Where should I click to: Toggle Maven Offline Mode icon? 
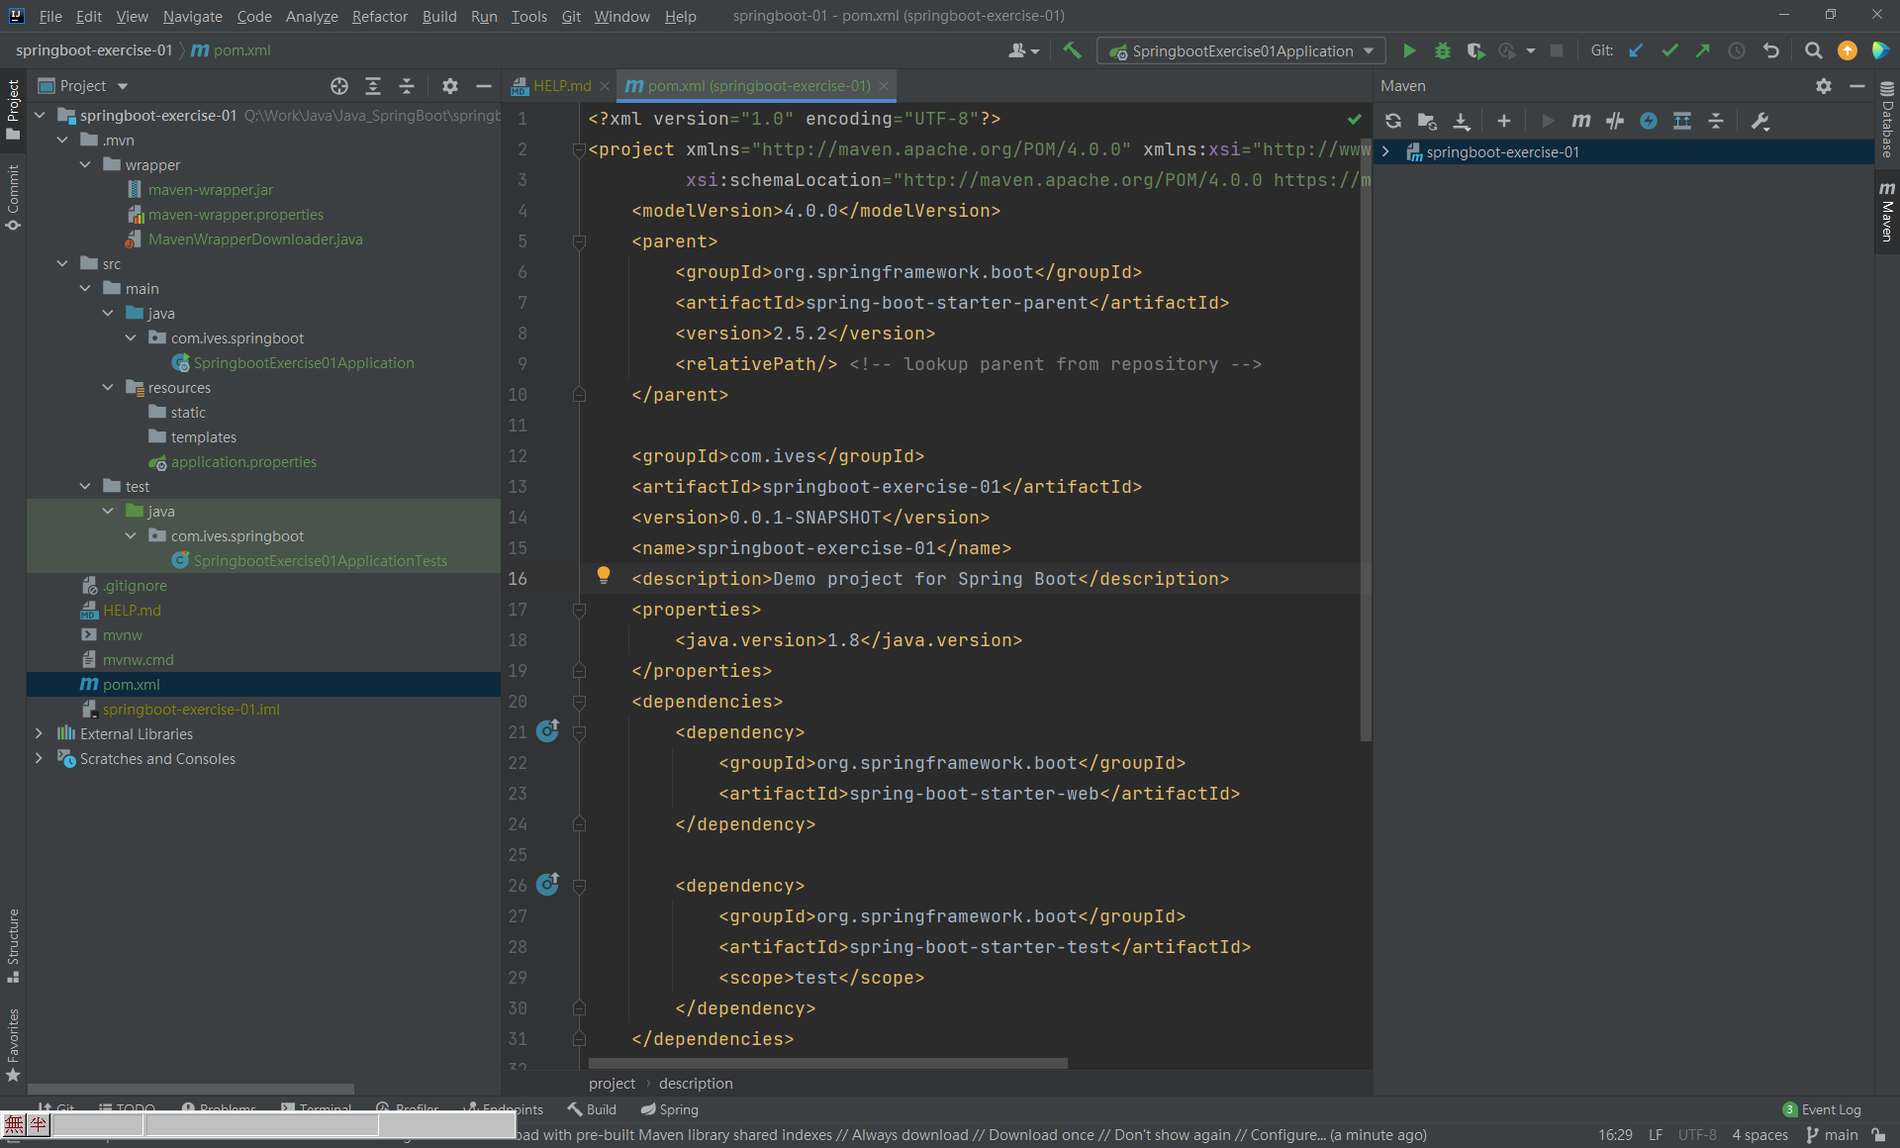(1615, 121)
